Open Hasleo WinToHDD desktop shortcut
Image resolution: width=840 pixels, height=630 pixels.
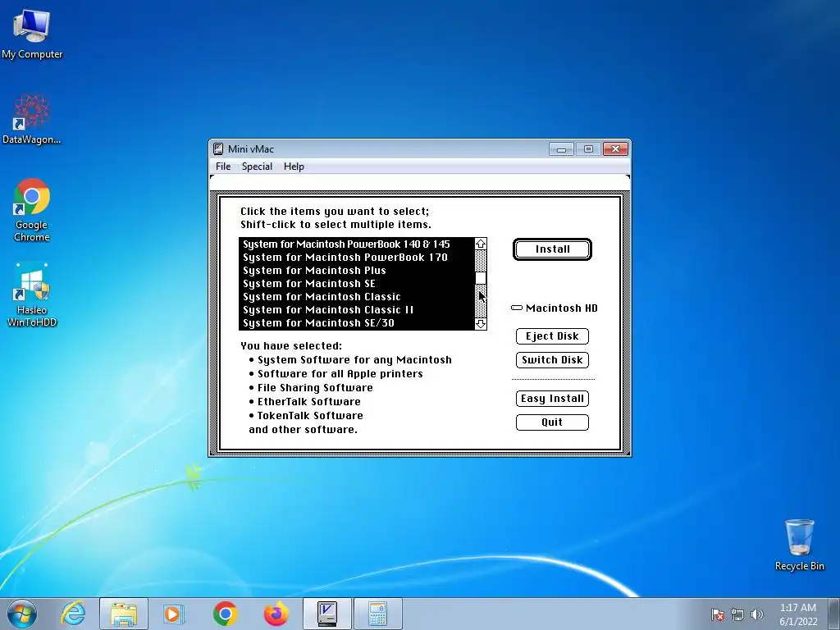[32, 294]
